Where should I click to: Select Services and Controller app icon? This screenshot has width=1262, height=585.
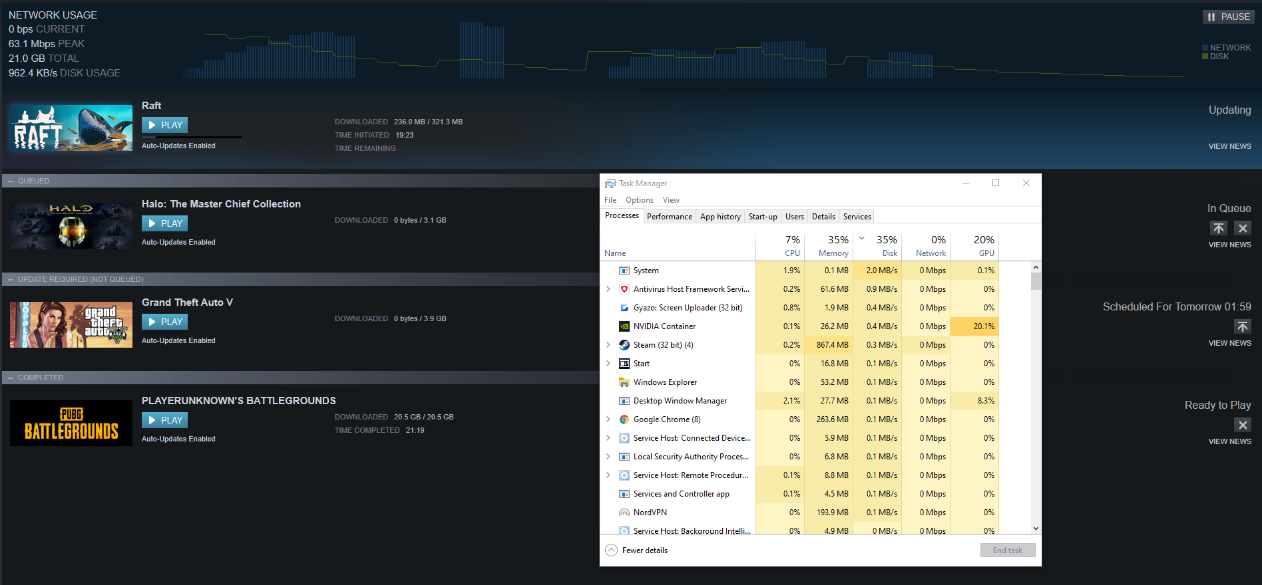point(624,494)
